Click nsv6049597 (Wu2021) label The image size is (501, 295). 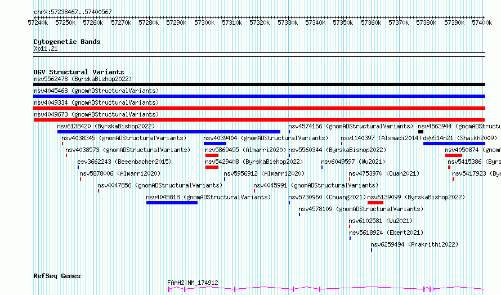(353, 162)
